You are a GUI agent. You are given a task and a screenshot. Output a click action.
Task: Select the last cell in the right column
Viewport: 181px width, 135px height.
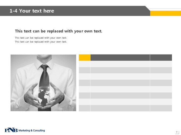click(161, 108)
